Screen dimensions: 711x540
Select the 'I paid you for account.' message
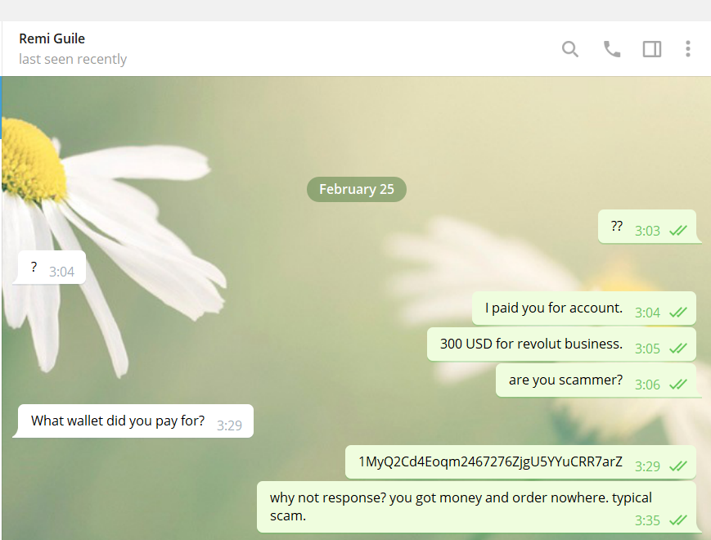point(584,308)
